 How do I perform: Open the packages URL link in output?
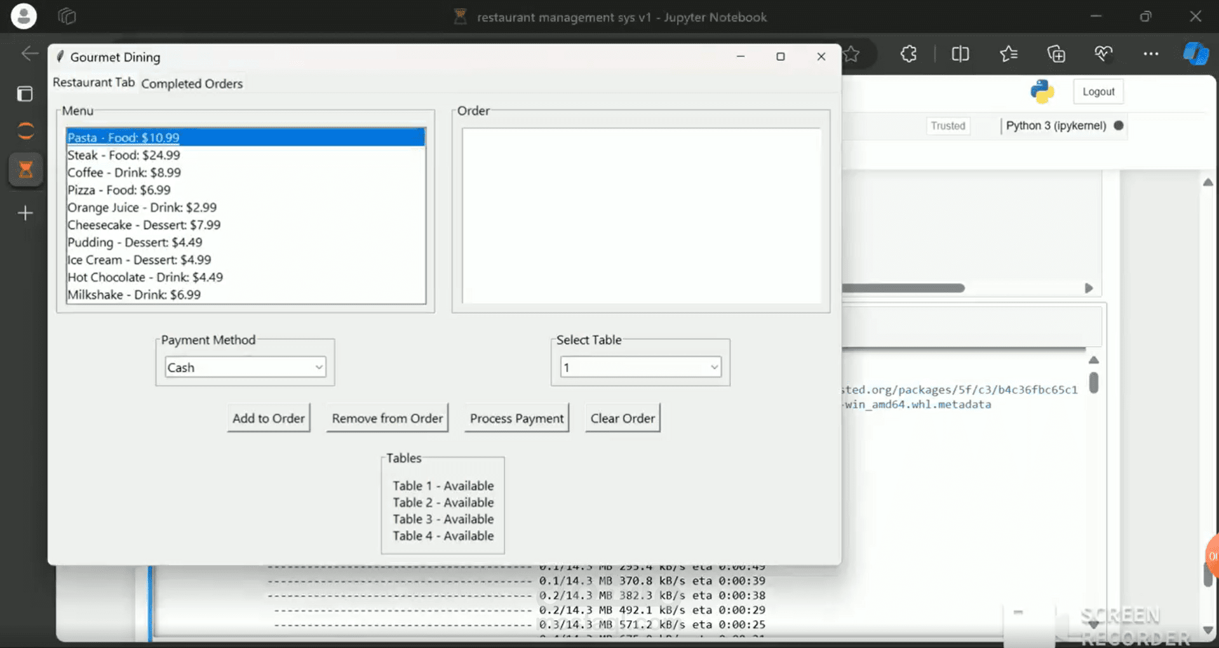(x=960, y=390)
